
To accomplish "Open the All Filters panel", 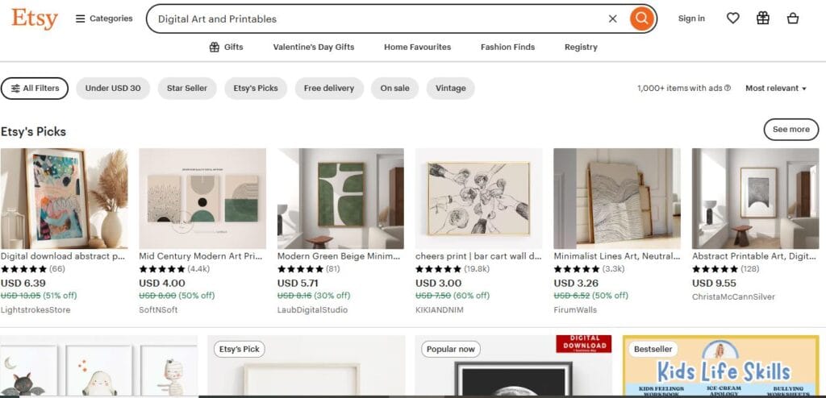I will 35,89.
